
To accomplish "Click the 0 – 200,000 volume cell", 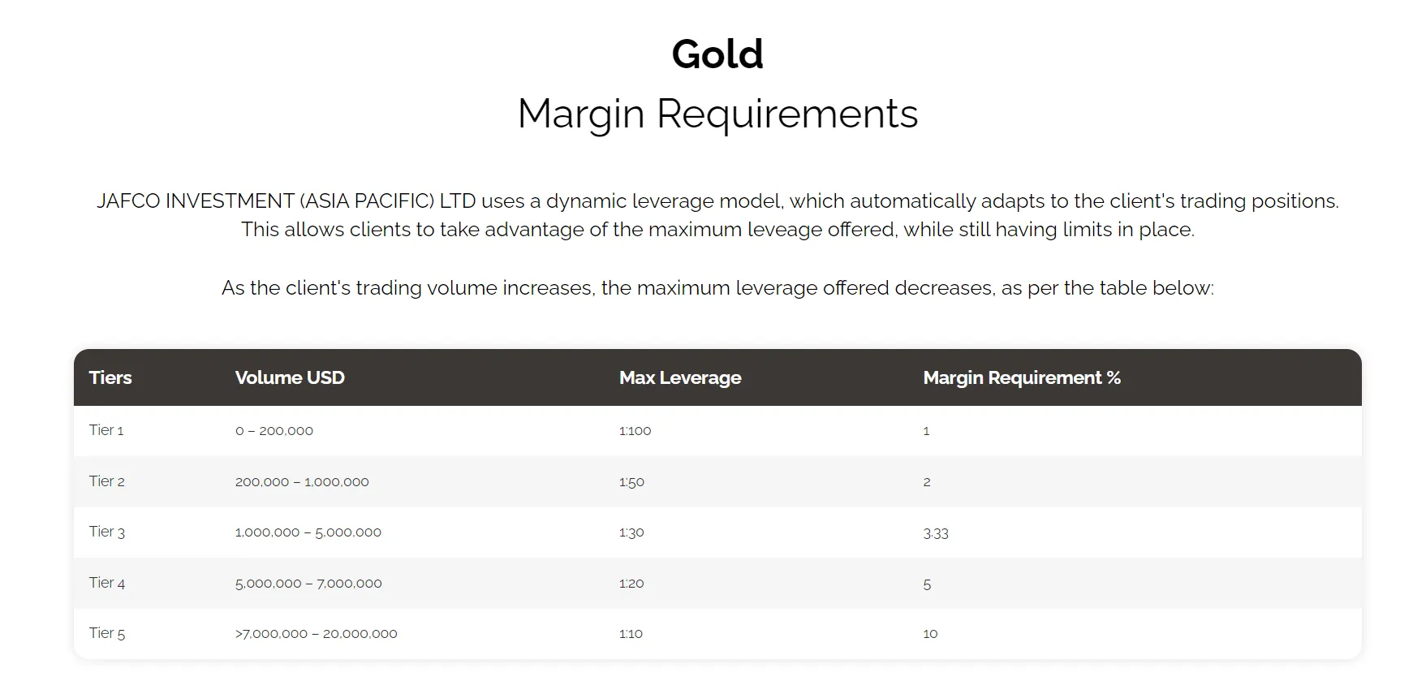I will click(x=274, y=431).
